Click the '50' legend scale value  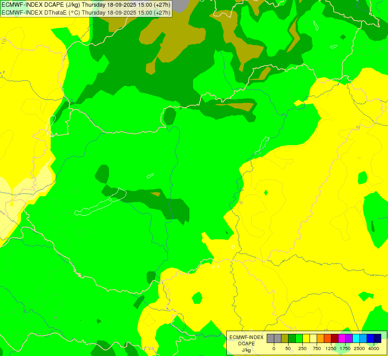[288, 348]
